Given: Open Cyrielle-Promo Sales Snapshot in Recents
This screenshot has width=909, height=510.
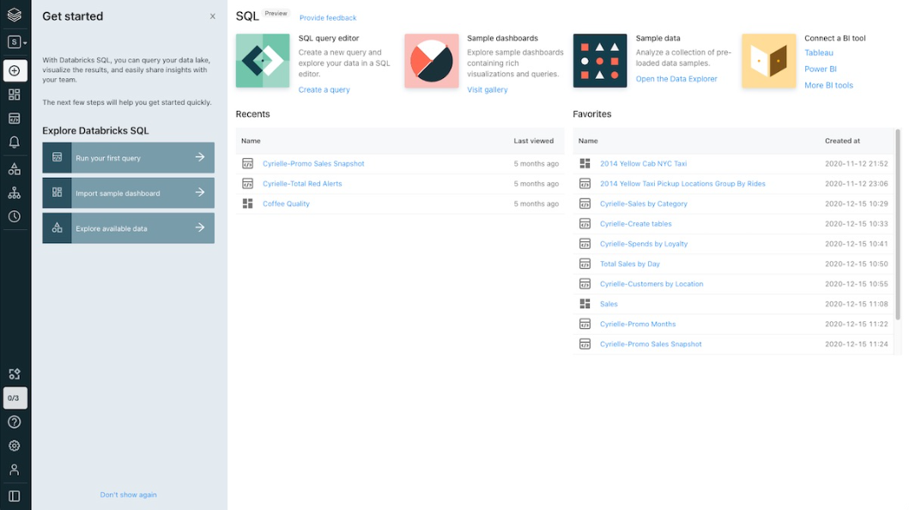Looking at the screenshot, I should point(313,164).
